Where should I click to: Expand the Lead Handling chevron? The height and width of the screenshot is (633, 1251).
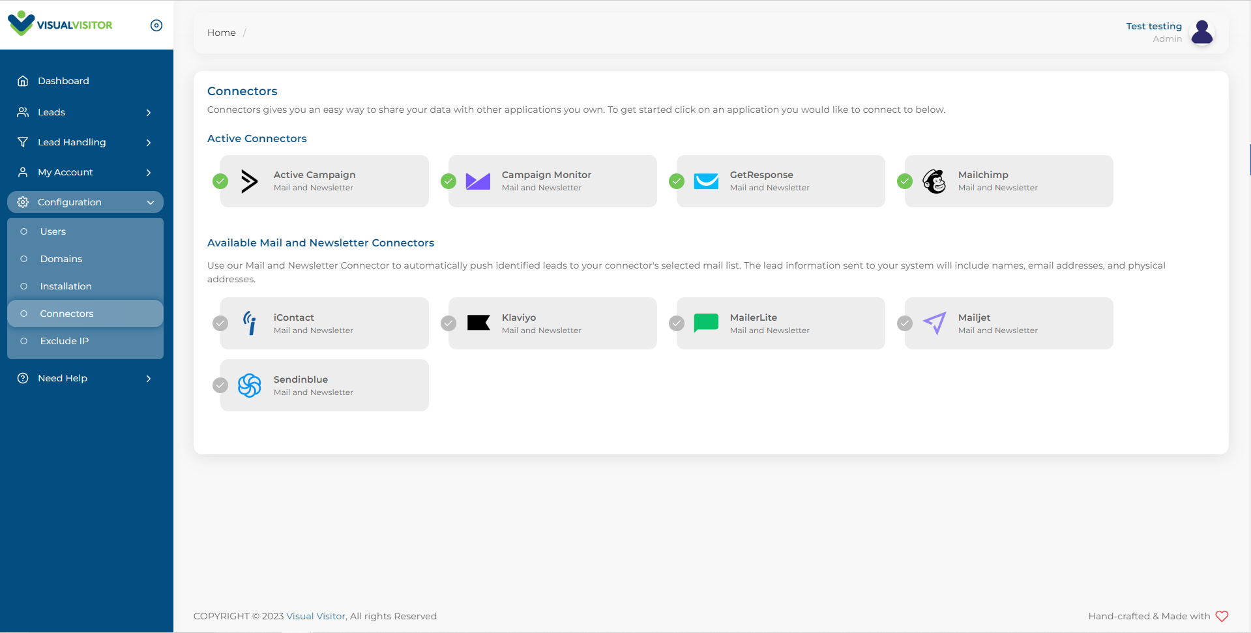tap(149, 143)
